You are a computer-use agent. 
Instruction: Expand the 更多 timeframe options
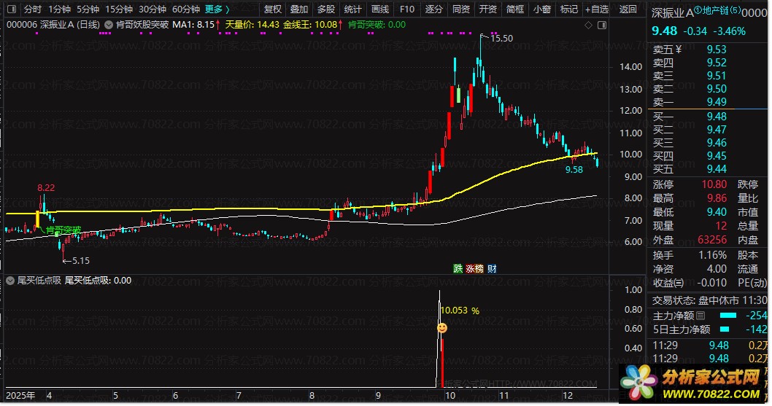[x=217, y=9]
